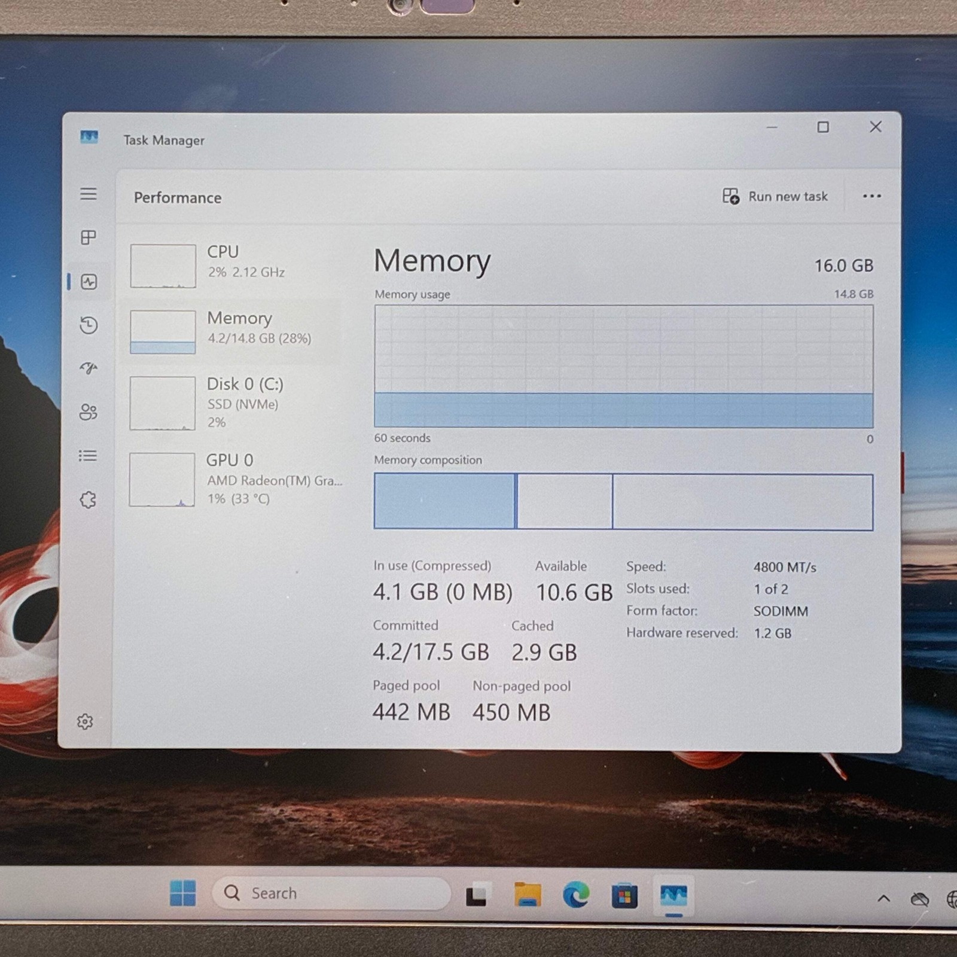This screenshot has height=957, width=957.
Task: Click the 450 MB non-paged pool value
Action: pos(511,712)
